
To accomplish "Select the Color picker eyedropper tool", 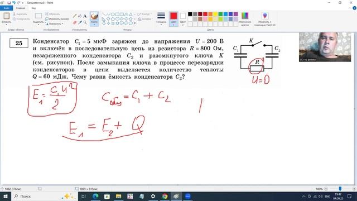I will pyautogui.click(x=80, y=22).
